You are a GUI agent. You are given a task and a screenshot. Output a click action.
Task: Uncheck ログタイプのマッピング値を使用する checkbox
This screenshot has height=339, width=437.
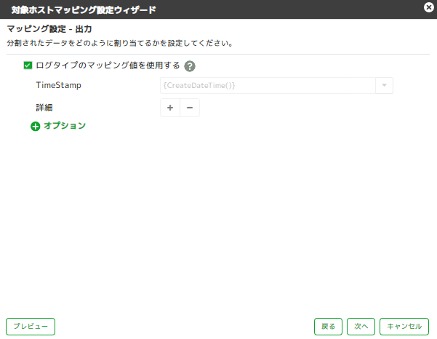[x=28, y=65]
